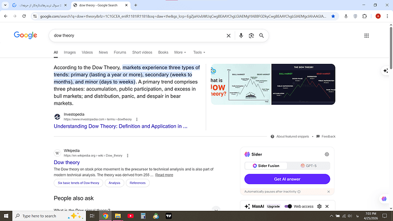The width and height of the screenshot is (393, 221).
Task: Open the Windows Start menu
Action: 6,216
